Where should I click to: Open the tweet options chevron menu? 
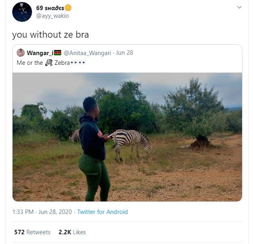click(239, 7)
